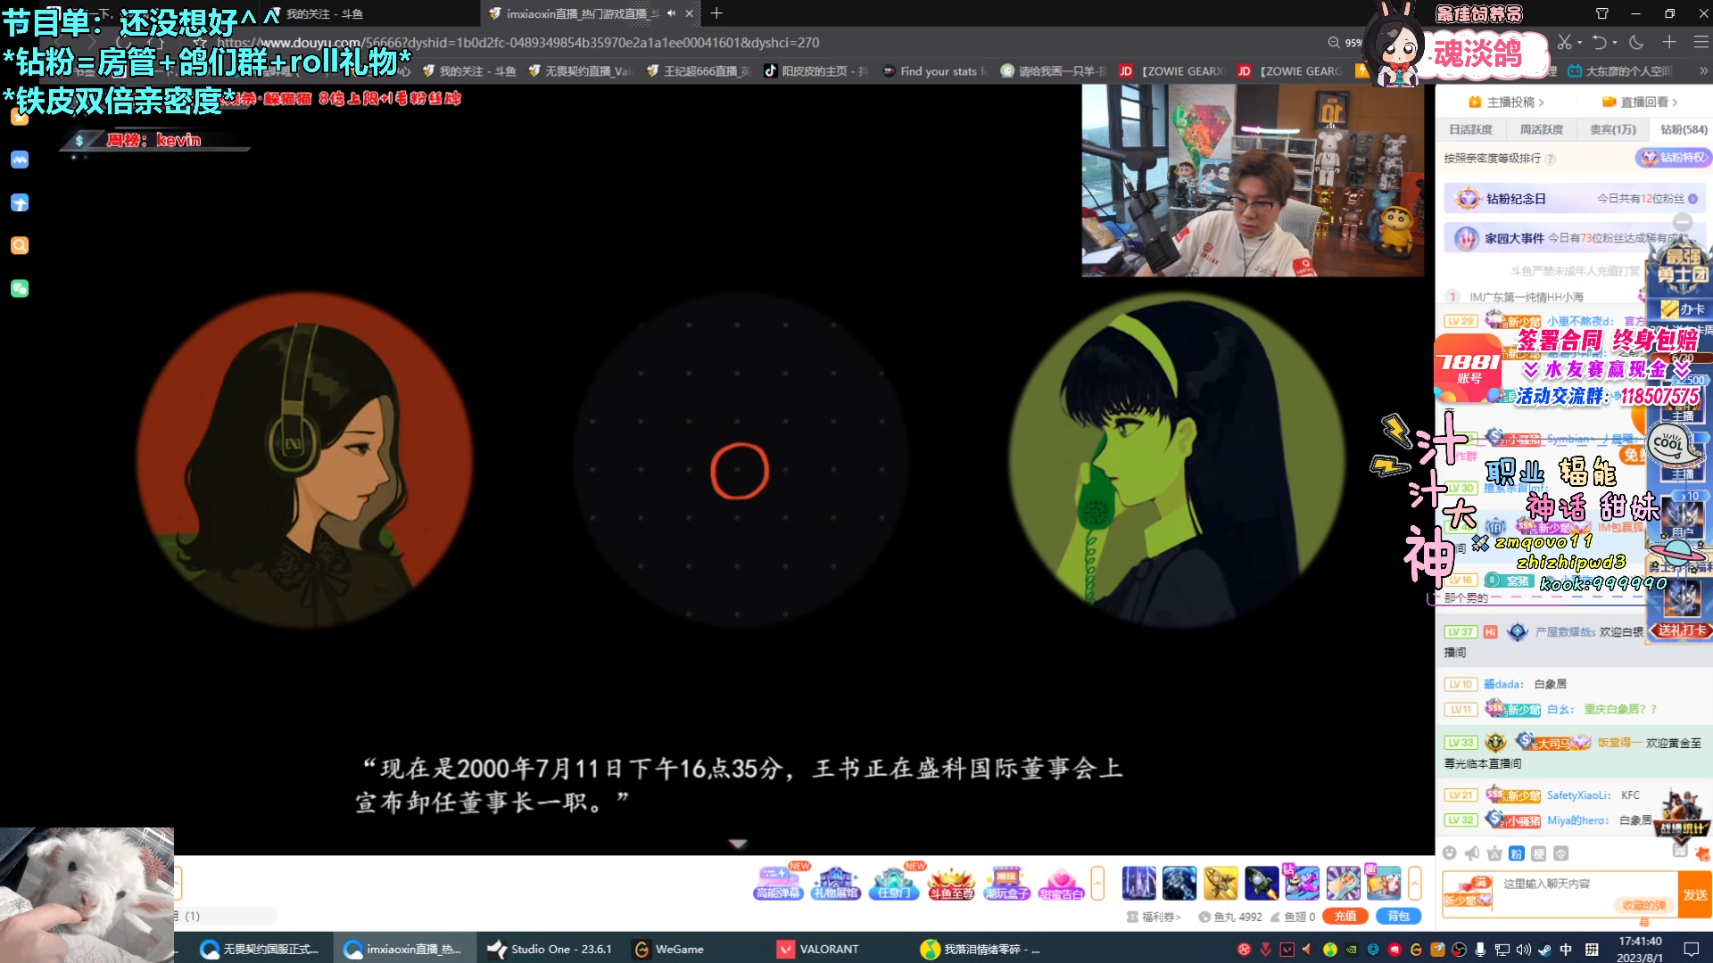Viewport: 1713px width, 963px height.
Task: Select the cat card gift icon
Action: coord(1343,883)
